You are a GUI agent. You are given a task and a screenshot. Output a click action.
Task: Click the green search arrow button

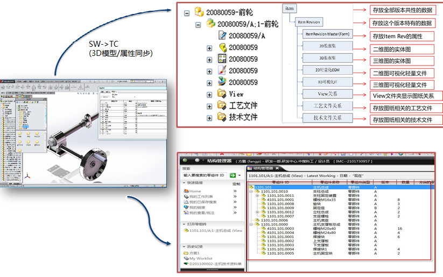233,175
